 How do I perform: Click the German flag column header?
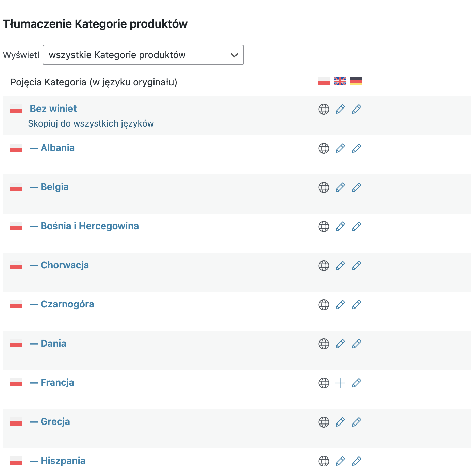point(356,81)
